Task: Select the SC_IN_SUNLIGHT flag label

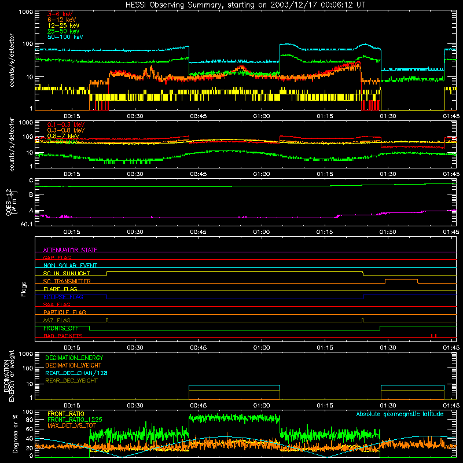Action: tap(66, 273)
